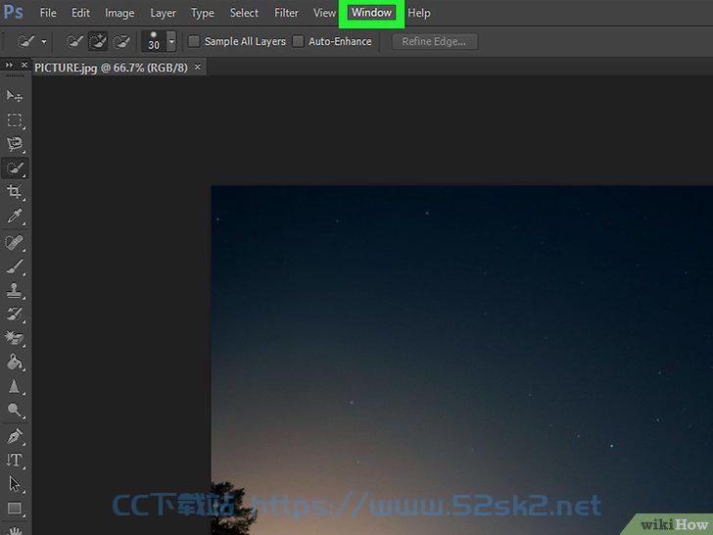This screenshot has height=535, width=713.
Task: Close the PICTURE.jpg document tab
Action: (x=198, y=67)
